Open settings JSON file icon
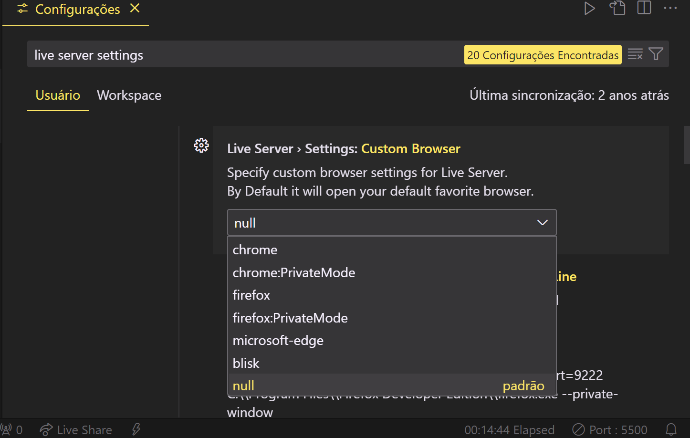The width and height of the screenshot is (690, 438). pos(617,8)
